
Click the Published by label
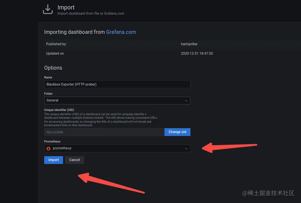click(56, 44)
